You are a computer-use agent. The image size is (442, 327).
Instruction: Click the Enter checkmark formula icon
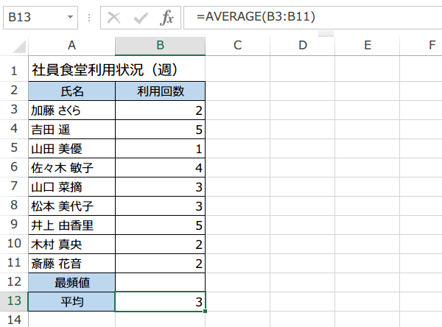click(141, 18)
